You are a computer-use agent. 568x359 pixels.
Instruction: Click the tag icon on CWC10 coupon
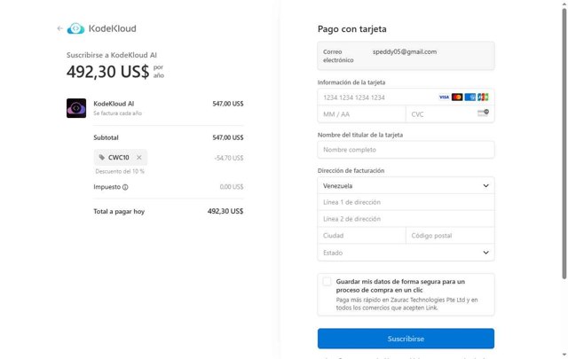tap(102, 157)
